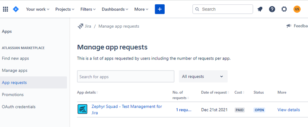Click View details for Zephyr Squad

point(289,110)
